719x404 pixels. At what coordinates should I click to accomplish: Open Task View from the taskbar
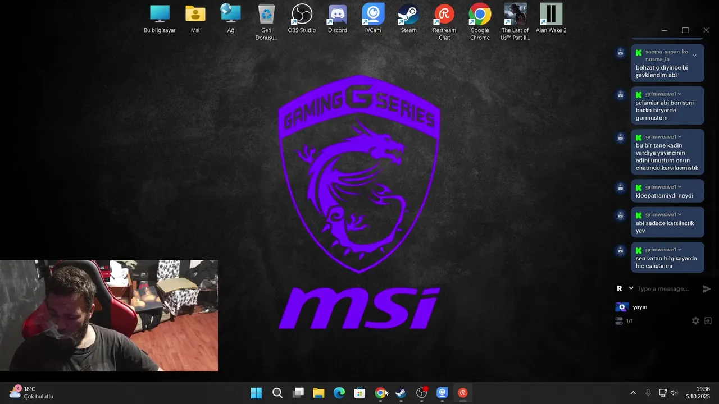coord(298,393)
